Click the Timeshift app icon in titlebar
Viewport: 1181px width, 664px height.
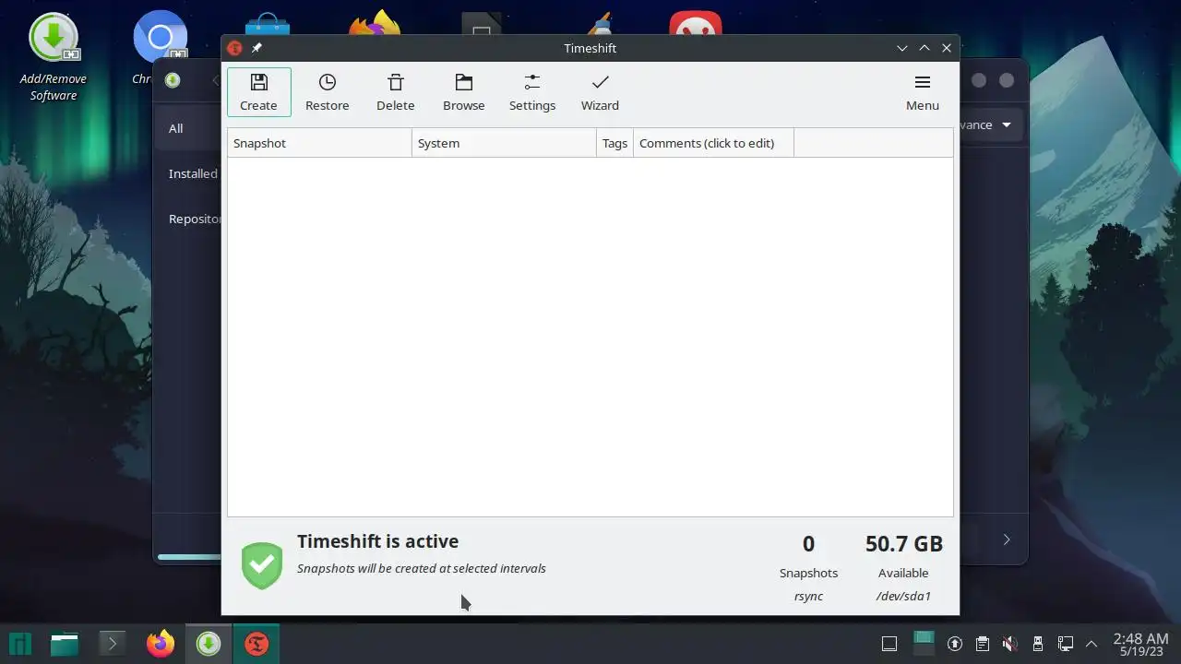click(234, 48)
